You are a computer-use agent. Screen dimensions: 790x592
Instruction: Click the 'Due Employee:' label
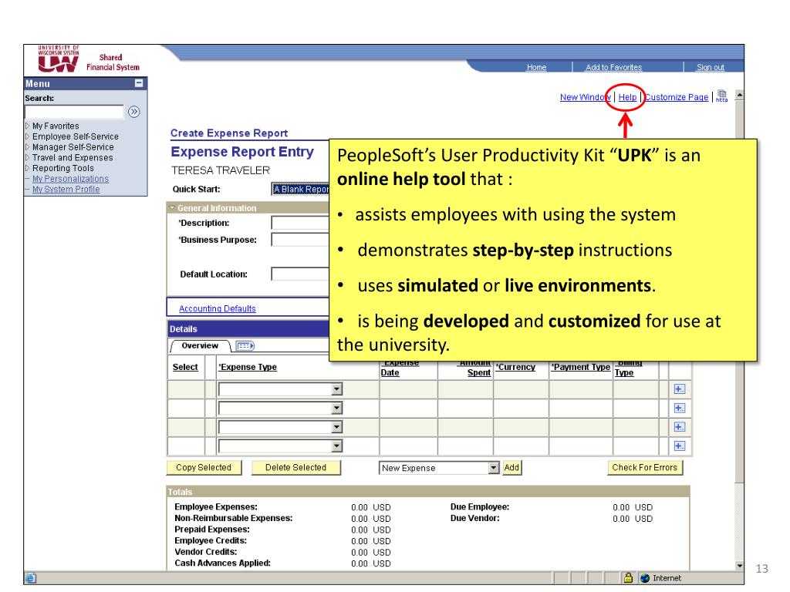480,507
